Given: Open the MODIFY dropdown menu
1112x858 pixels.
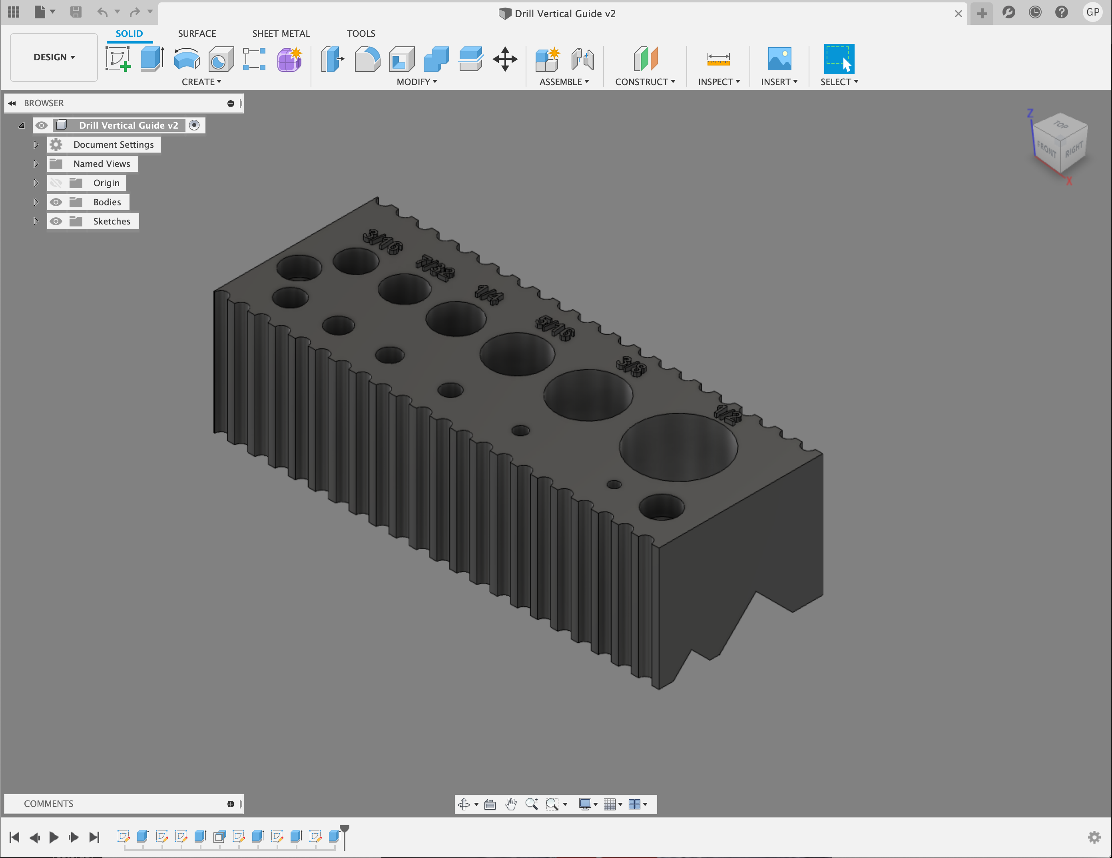Looking at the screenshot, I should click(x=416, y=81).
